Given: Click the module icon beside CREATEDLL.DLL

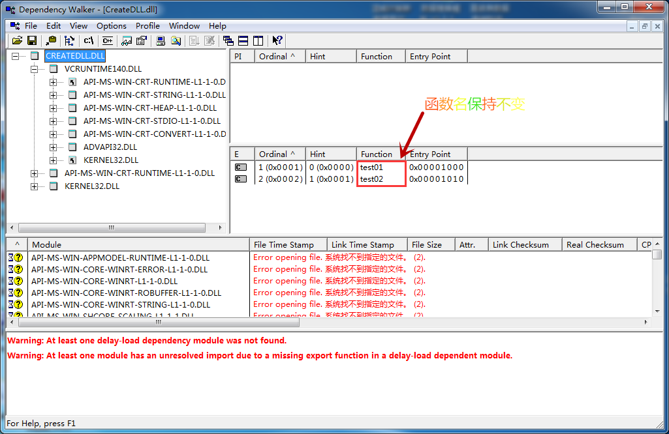Looking at the screenshot, I should (35, 56).
